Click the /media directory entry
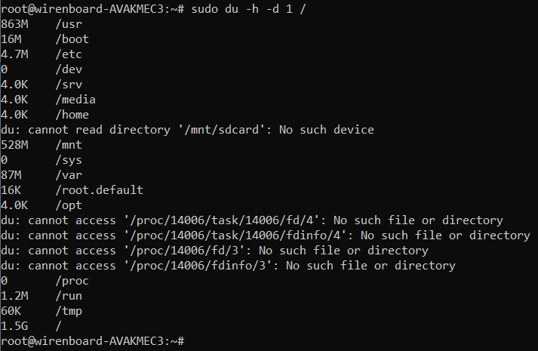Screen dimensions: 538x351 (x=75, y=99)
